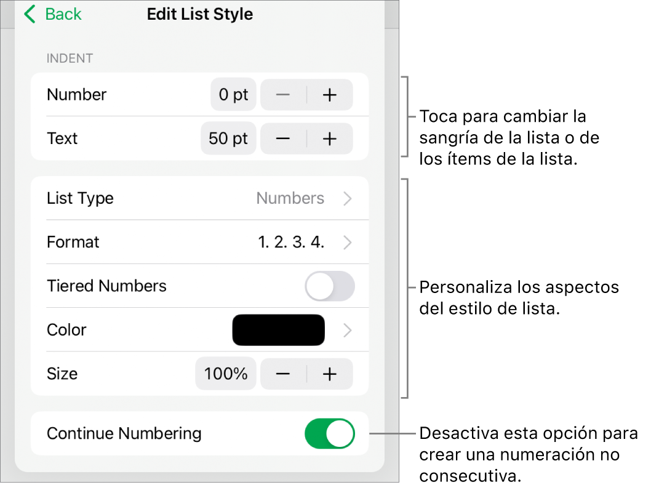Viewport: 659px width, 490px height.
Task: Disable Continue Numbering
Action: (x=330, y=433)
